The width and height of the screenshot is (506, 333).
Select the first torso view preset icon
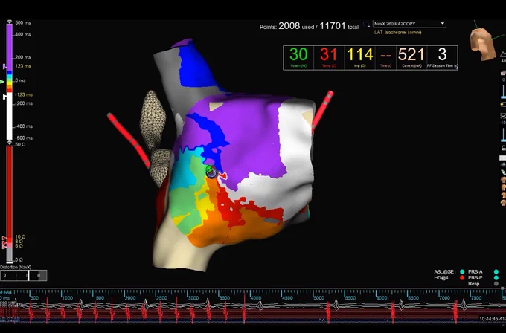coord(504,179)
